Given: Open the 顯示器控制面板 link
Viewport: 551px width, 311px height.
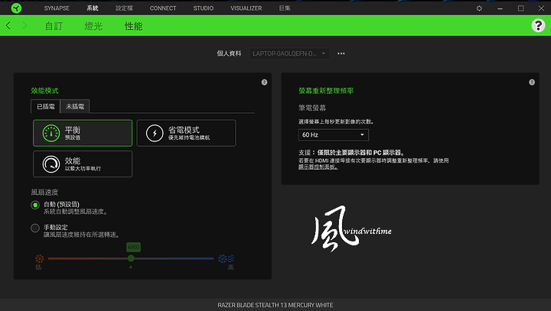Looking at the screenshot, I should click(318, 167).
